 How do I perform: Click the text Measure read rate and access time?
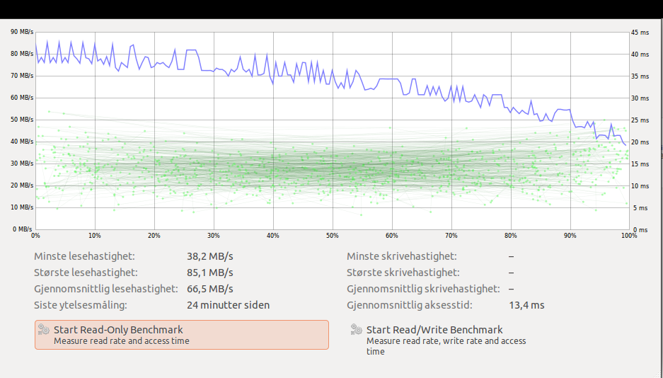[x=122, y=341]
